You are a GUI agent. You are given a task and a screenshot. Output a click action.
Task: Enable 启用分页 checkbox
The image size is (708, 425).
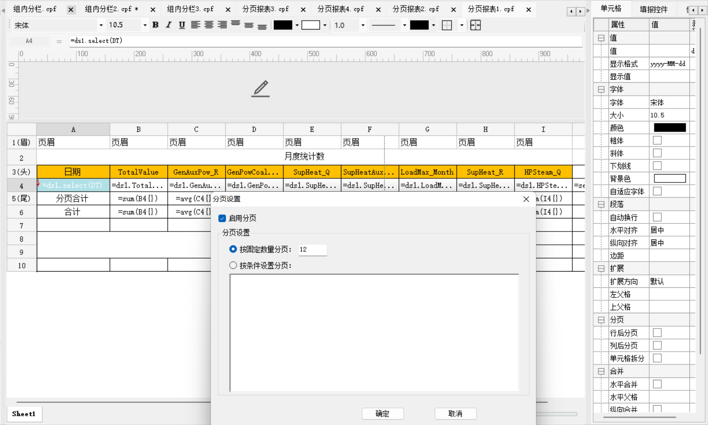click(222, 218)
